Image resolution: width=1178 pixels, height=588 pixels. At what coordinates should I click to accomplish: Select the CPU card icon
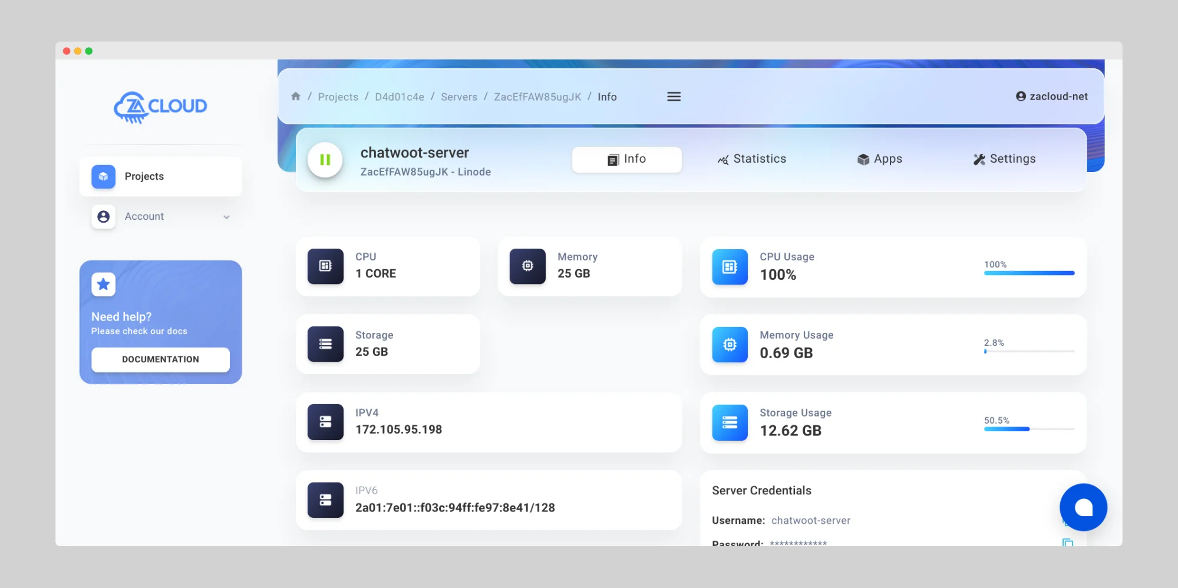(325, 266)
